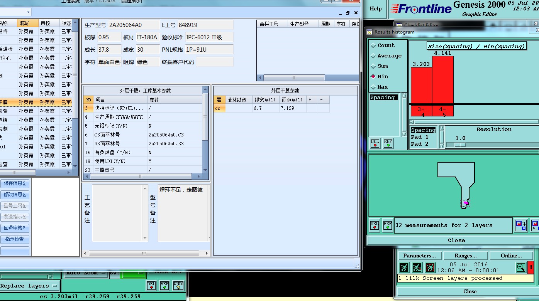Viewport: 539px width, 301px height.
Task: Click Parameters... button in checklist
Action: (x=419, y=256)
